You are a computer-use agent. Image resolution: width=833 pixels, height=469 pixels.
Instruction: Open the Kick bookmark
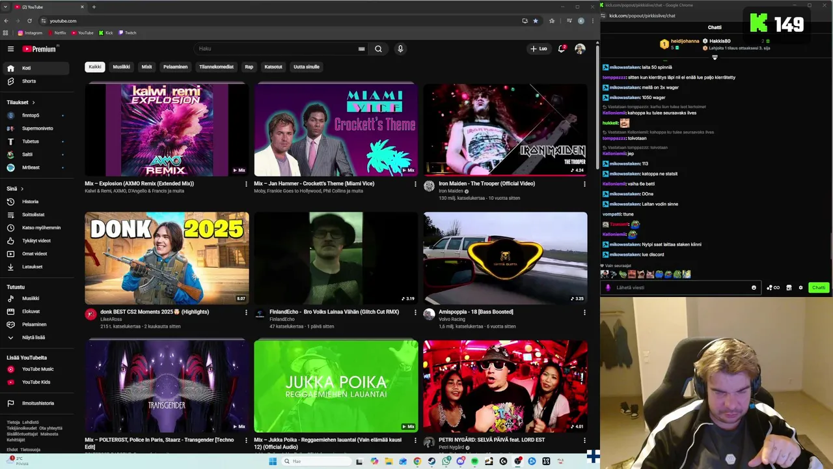click(x=106, y=33)
